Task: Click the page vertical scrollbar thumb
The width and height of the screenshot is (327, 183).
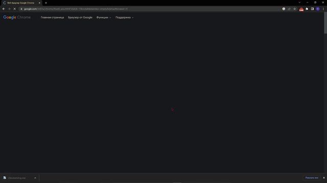Action: click(325, 23)
